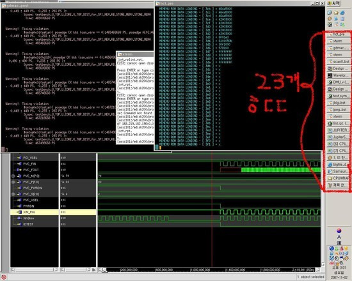Focus the small xterm window title bar
Screen dimensions: 352x281
[135, 54]
